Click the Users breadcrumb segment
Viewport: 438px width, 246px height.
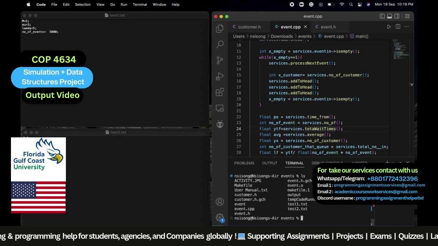pyautogui.click(x=239, y=36)
